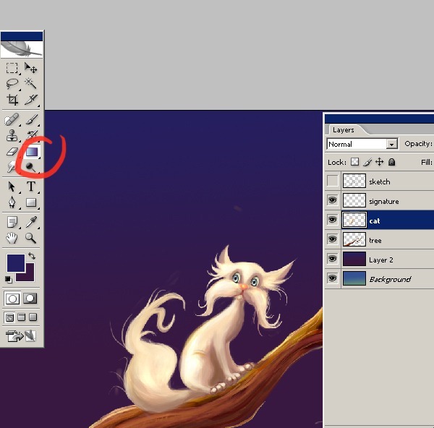This screenshot has height=428, width=434.
Task: Select the Crop tool
Action: pyautogui.click(x=12, y=100)
